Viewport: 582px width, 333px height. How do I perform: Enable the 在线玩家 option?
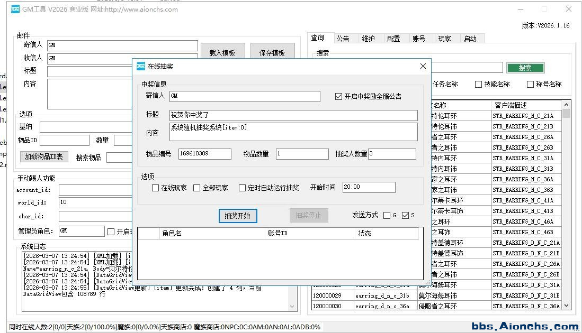(x=155, y=188)
